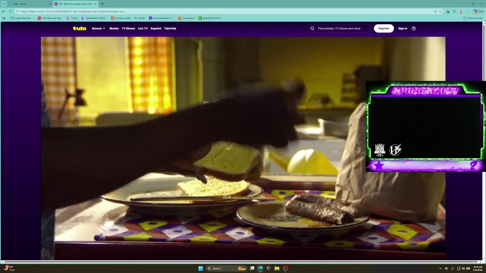
Task: Open a new browser tab
Action: [x=102, y=4]
